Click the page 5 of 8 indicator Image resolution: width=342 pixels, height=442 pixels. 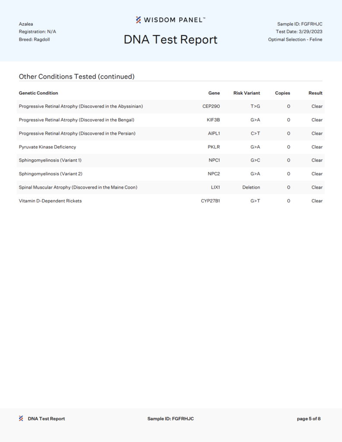[309, 419]
